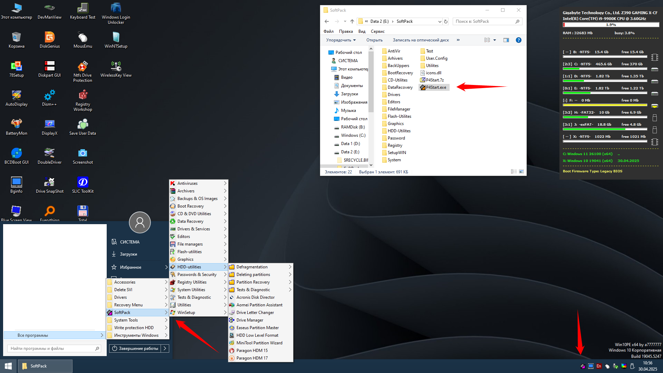Expand the Избранное start menu entry
Screen dimensions: 663x373
[x=139, y=267]
